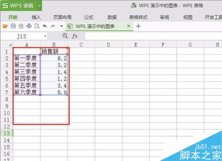This screenshot has width=222, height=161.
Task: Click cell 第一季度
Action: point(27,58)
